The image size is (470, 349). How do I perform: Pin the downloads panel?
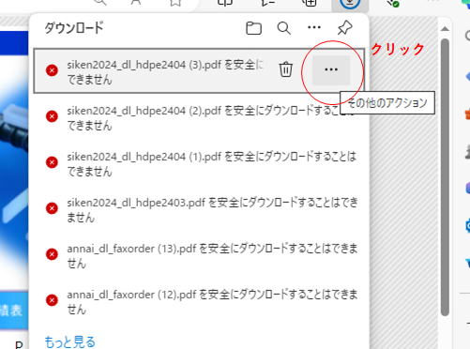click(x=345, y=28)
